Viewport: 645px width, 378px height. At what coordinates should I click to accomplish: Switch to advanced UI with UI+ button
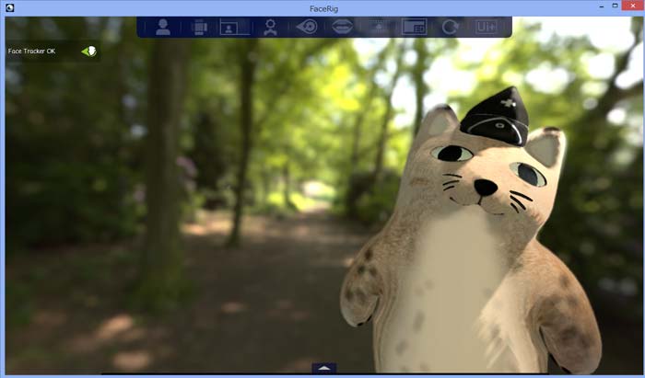click(487, 27)
